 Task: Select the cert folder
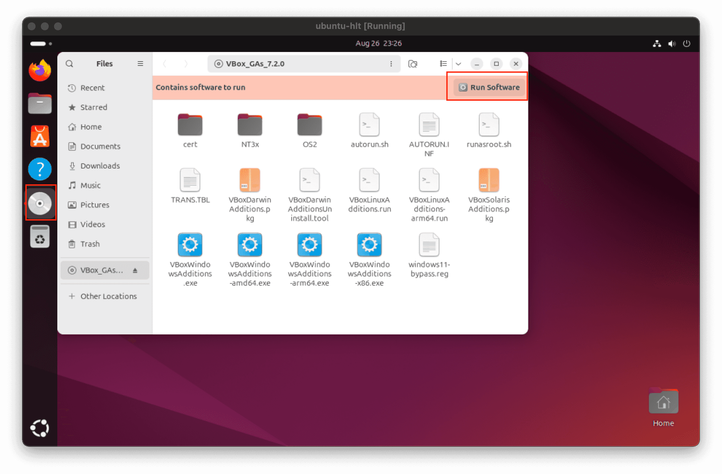(190, 130)
